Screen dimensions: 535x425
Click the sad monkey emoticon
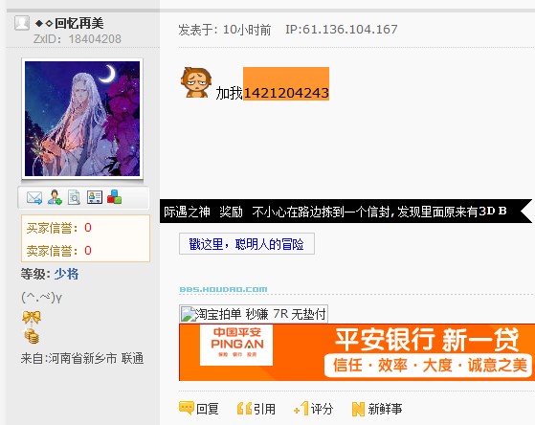point(196,82)
